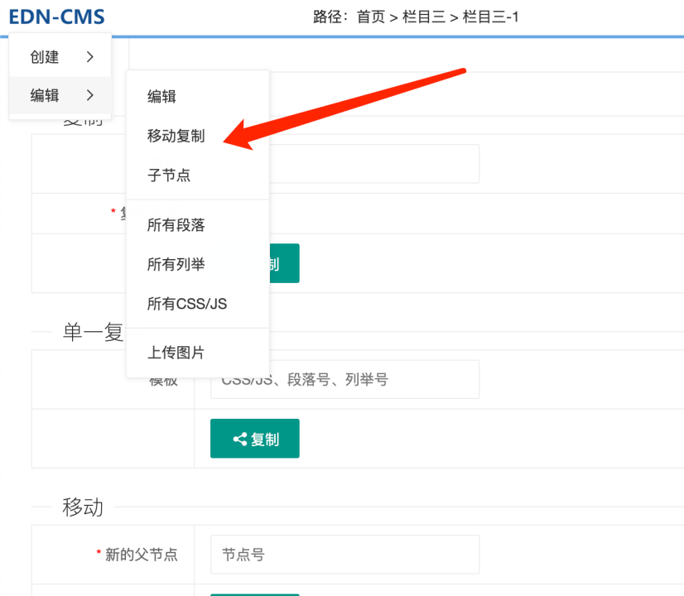The width and height of the screenshot is (684, 596).
Task: Click the EDN-CMS logo
Action: coord(57,17)
